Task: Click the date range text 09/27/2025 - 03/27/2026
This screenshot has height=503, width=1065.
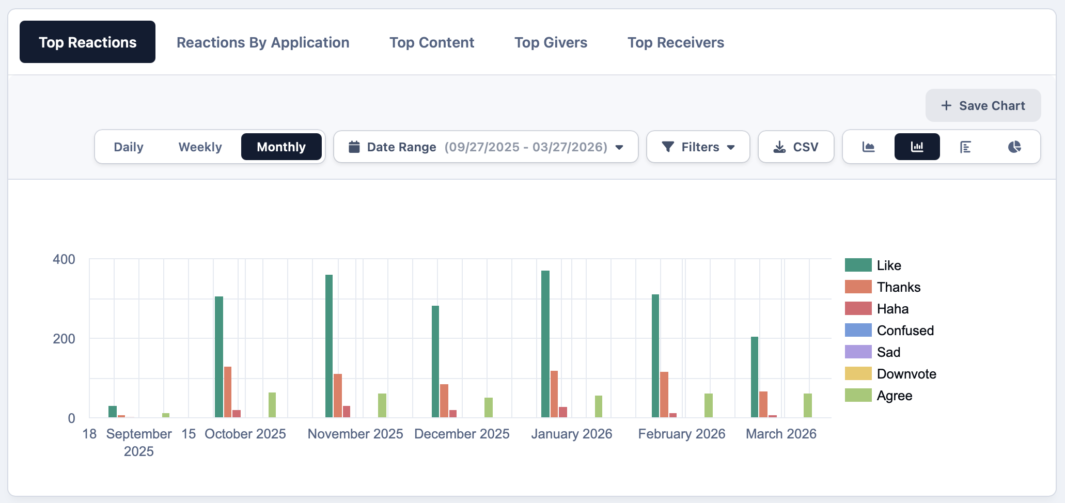Action: tap(526, 147)
